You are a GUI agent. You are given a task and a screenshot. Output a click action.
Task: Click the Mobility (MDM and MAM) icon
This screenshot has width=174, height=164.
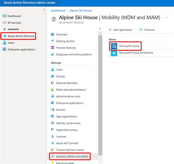point(52,156)
